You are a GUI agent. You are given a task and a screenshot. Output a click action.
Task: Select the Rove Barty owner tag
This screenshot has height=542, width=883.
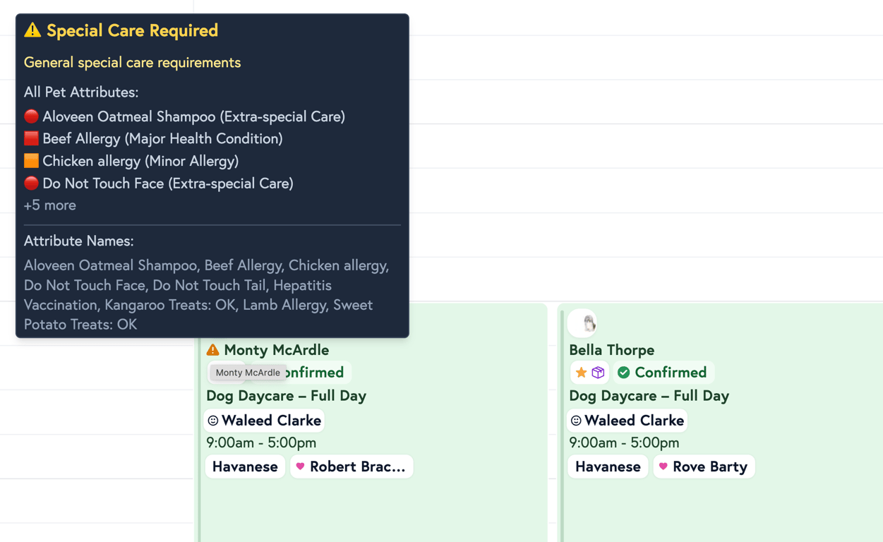(709, 466)
